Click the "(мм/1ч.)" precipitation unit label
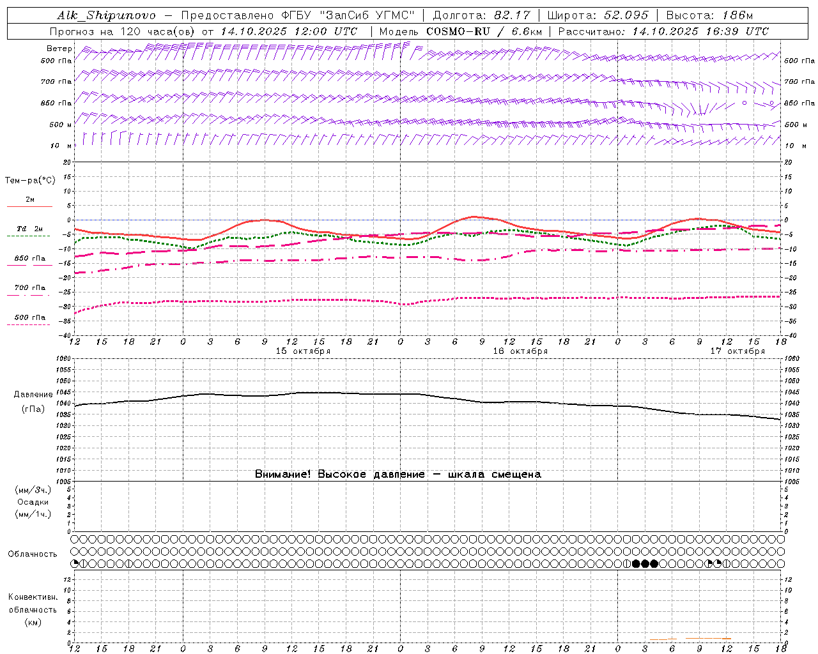The height and width of the screenshot is (654, 818). click(x=33, y=514)
